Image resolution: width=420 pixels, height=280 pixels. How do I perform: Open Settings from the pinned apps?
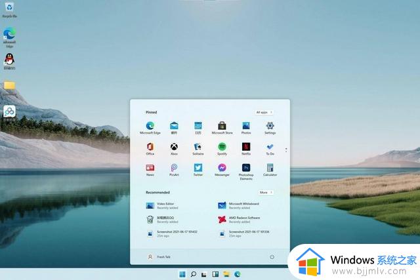click(x=270, y=128)
